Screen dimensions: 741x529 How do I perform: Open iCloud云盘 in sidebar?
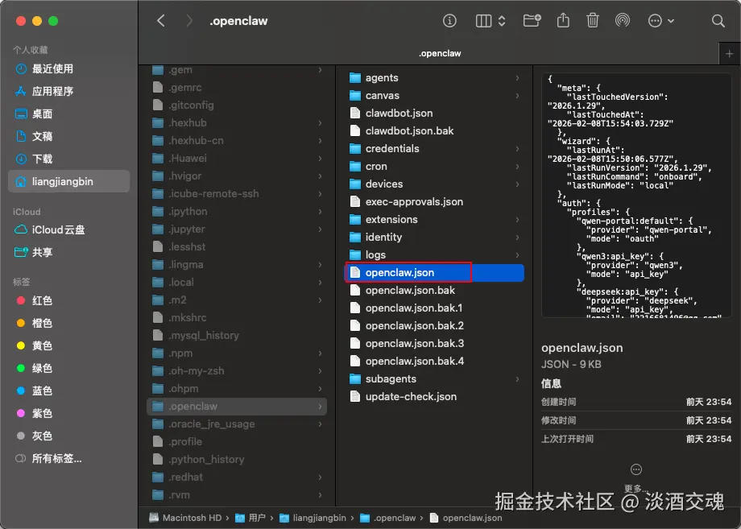69,230
